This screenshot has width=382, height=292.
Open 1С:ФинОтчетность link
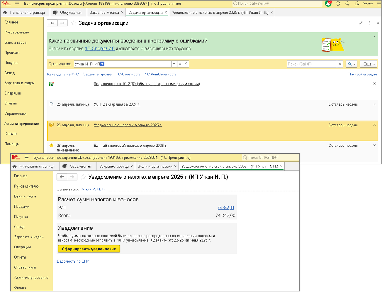pyautogui.click(x=161, y=74)
